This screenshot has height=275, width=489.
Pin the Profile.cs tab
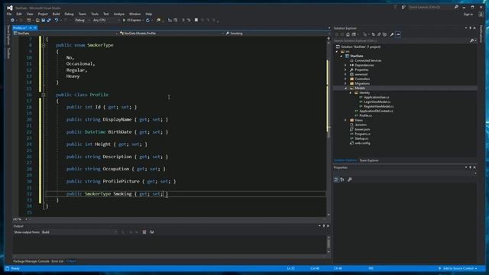(31, 27)
